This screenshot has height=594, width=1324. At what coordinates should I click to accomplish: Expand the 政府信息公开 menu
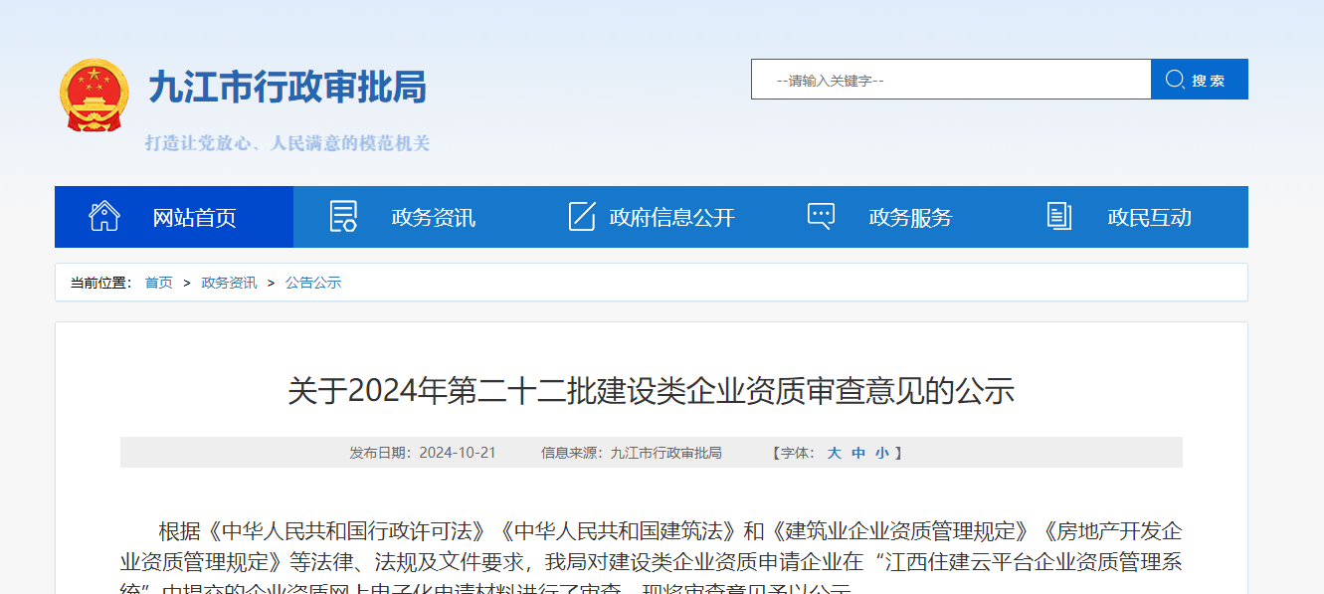click(x=672, y=217)
